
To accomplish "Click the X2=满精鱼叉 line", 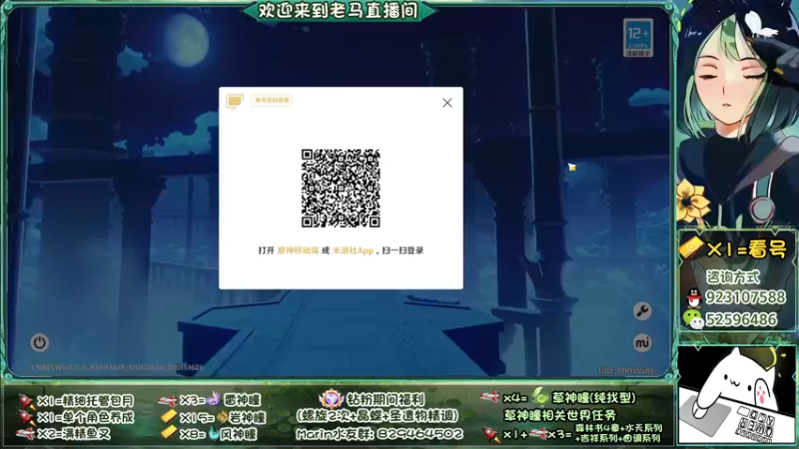I will 64,434.
